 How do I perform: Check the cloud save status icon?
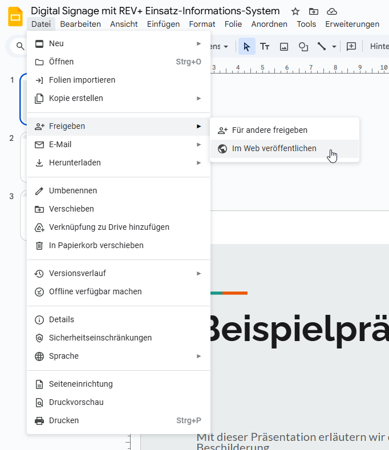331,11
